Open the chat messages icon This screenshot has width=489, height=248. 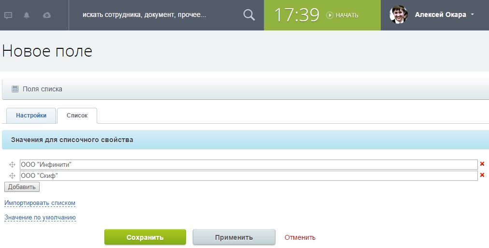tap(8, 15)
